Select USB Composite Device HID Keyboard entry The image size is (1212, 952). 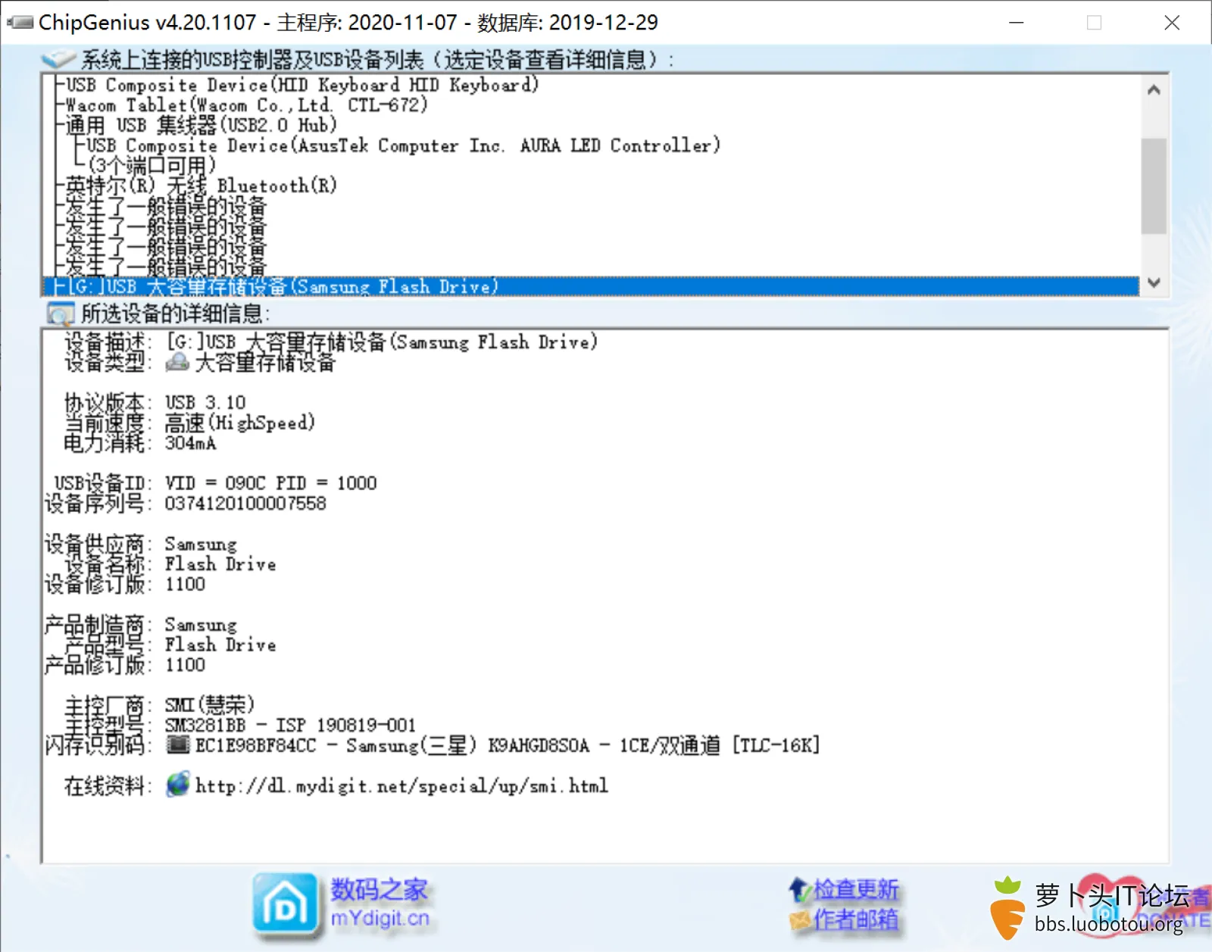tap(301, 85)
